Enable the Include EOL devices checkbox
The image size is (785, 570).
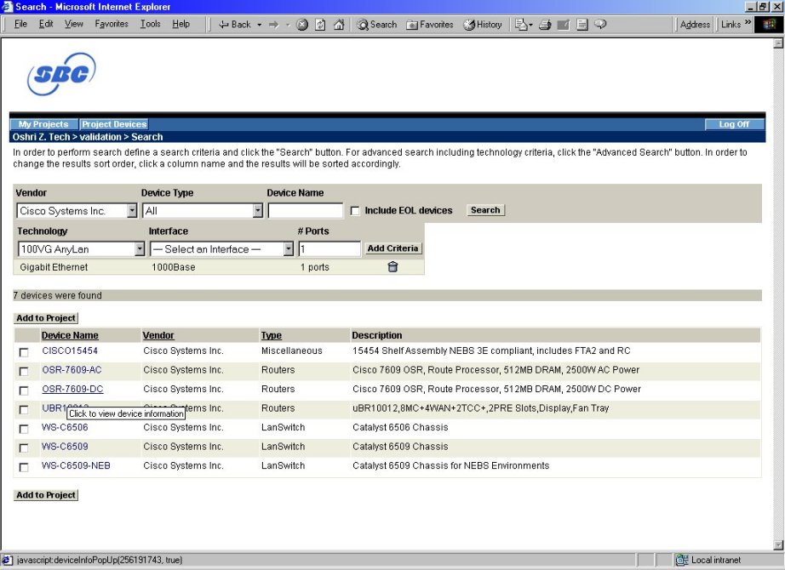356,211
